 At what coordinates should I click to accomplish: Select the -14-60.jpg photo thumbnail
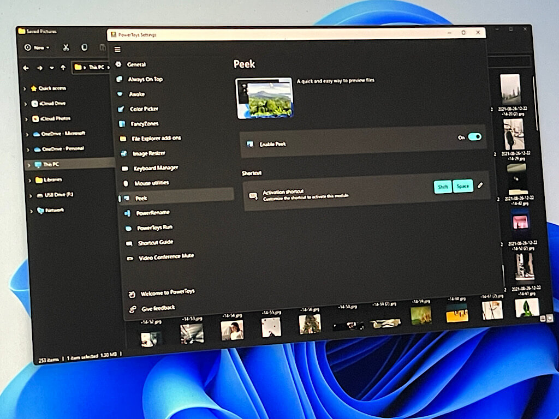click(457, 313)
